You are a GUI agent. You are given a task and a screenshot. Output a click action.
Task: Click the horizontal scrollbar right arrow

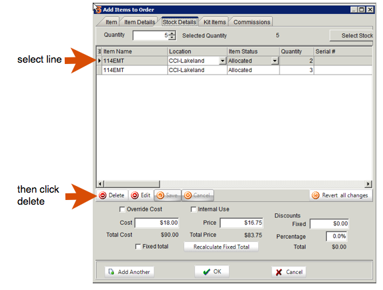tap(368, 184)
